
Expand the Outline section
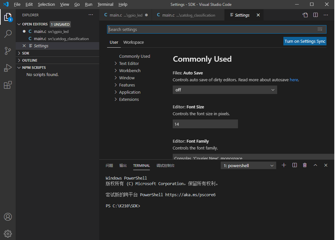coord(19,60)
